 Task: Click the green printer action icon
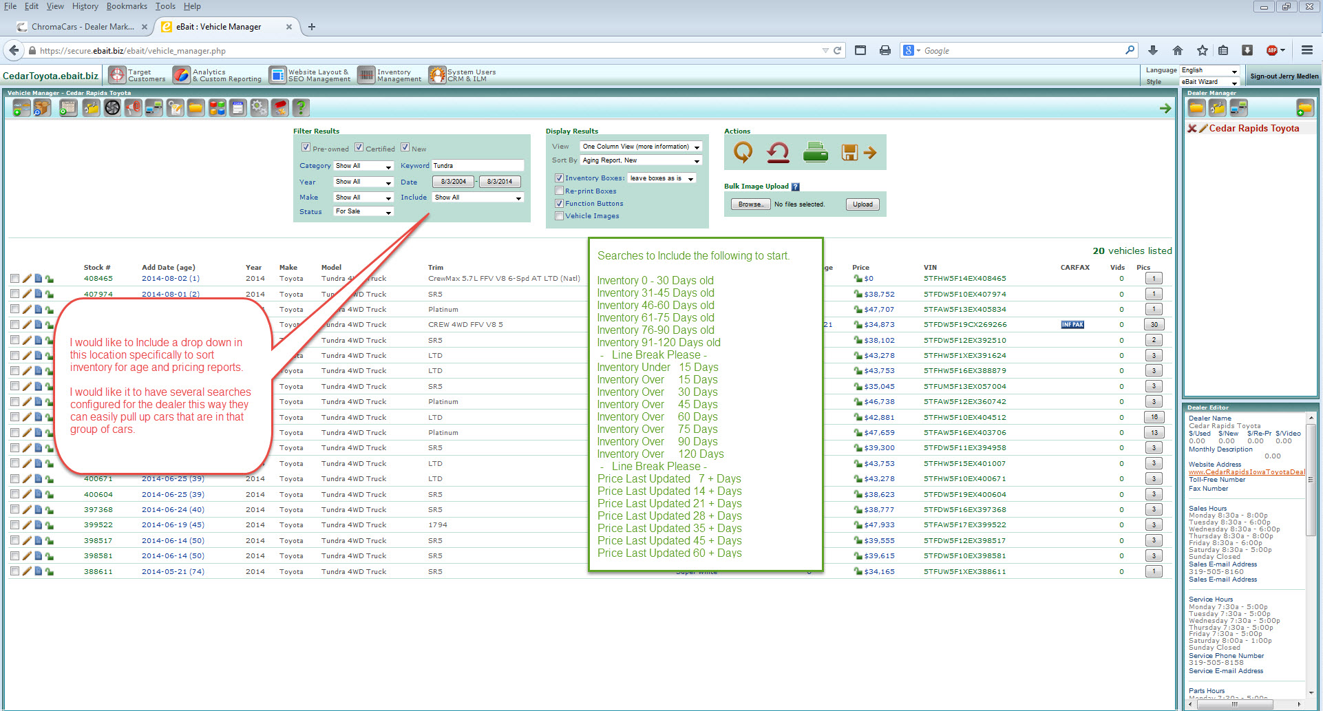(815, 152)
